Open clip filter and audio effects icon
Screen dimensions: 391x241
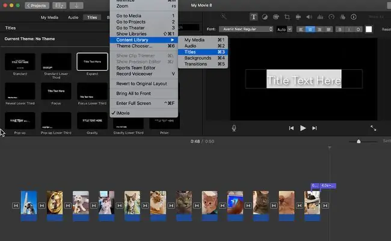click(x=343, y=17)
